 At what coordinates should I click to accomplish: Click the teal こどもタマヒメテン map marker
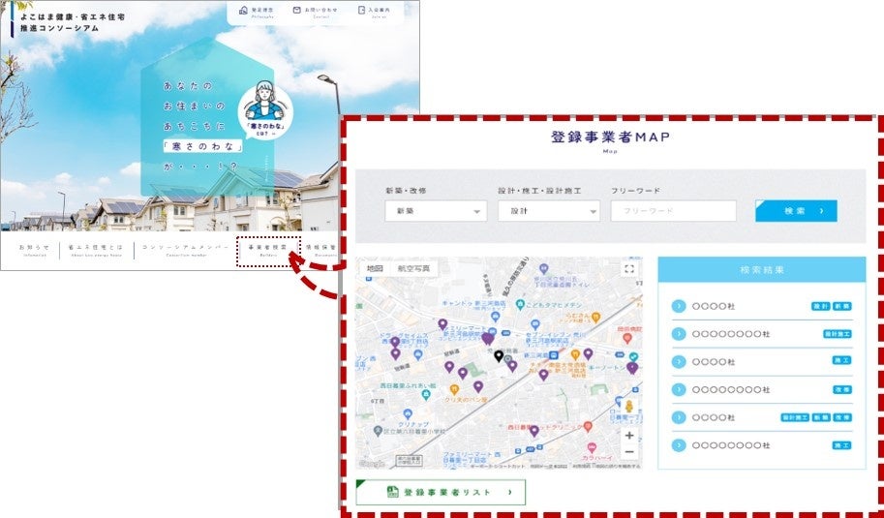(x=519, y=304)
